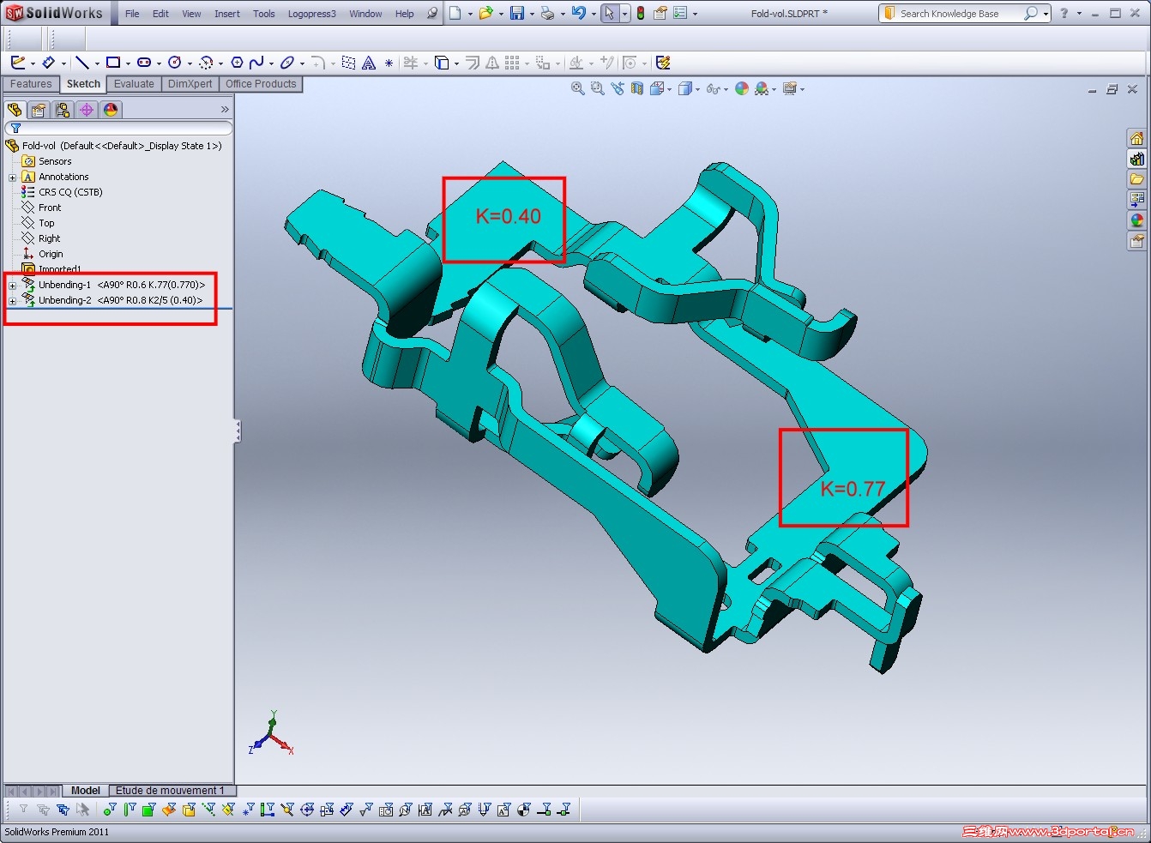Screen dimensions: 1151x843
Task: Open the Insert menu
Action: tap(227, 14)
